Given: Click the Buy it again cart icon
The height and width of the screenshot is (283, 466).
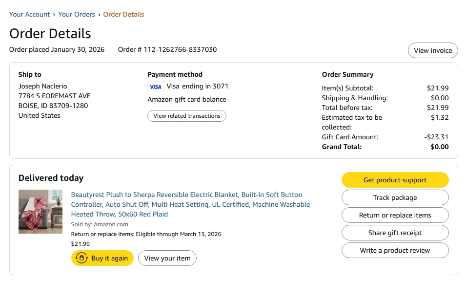Looking at the screenshot, I should click(81, 258).
